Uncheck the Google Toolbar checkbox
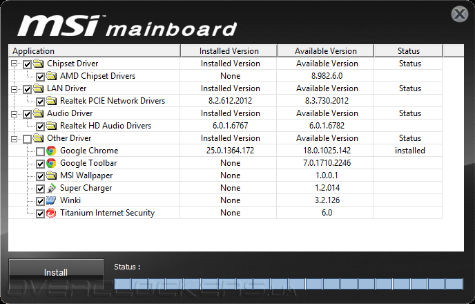475x304 pixels. point(40,164)
